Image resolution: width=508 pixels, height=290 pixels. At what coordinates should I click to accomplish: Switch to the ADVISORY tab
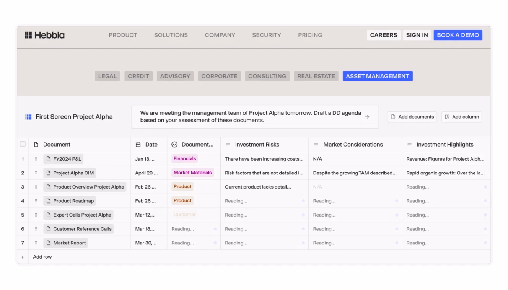click(175, 76)
